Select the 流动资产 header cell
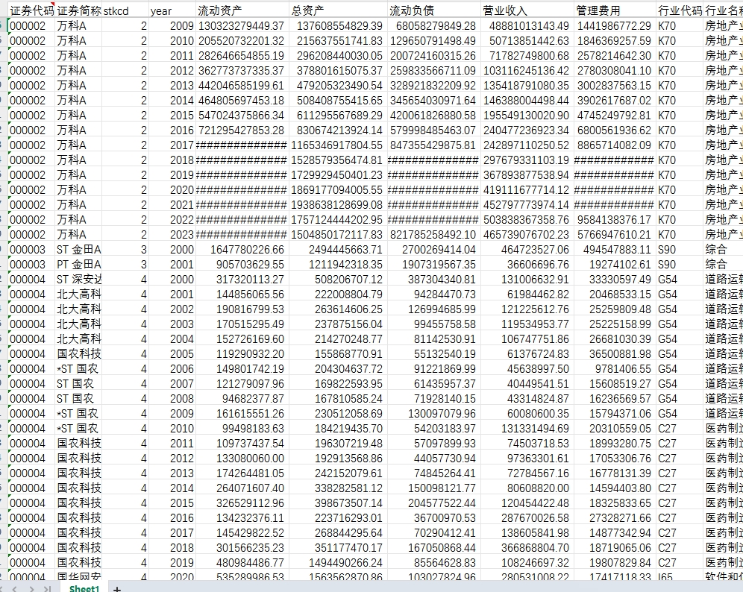This screenshot has width=743, height=592. tap(242, 11)
